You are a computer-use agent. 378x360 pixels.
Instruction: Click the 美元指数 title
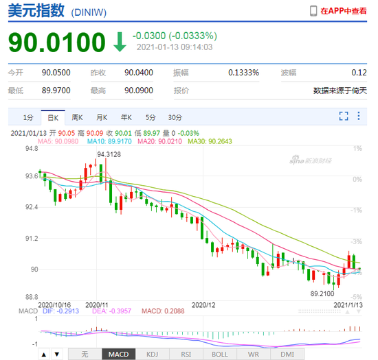coord(36,11)
